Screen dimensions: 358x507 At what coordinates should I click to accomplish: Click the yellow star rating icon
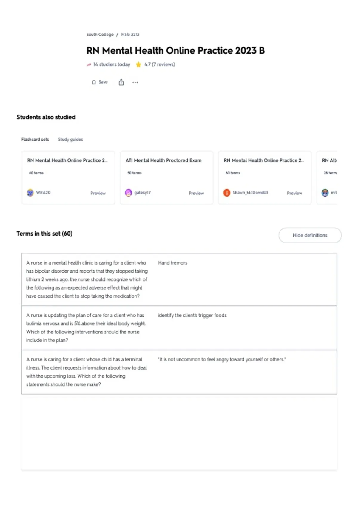138,64
